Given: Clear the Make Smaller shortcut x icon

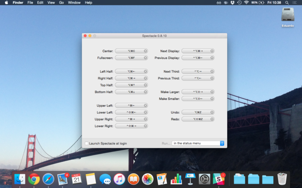Looking at the screenshot, I should 212,99.
